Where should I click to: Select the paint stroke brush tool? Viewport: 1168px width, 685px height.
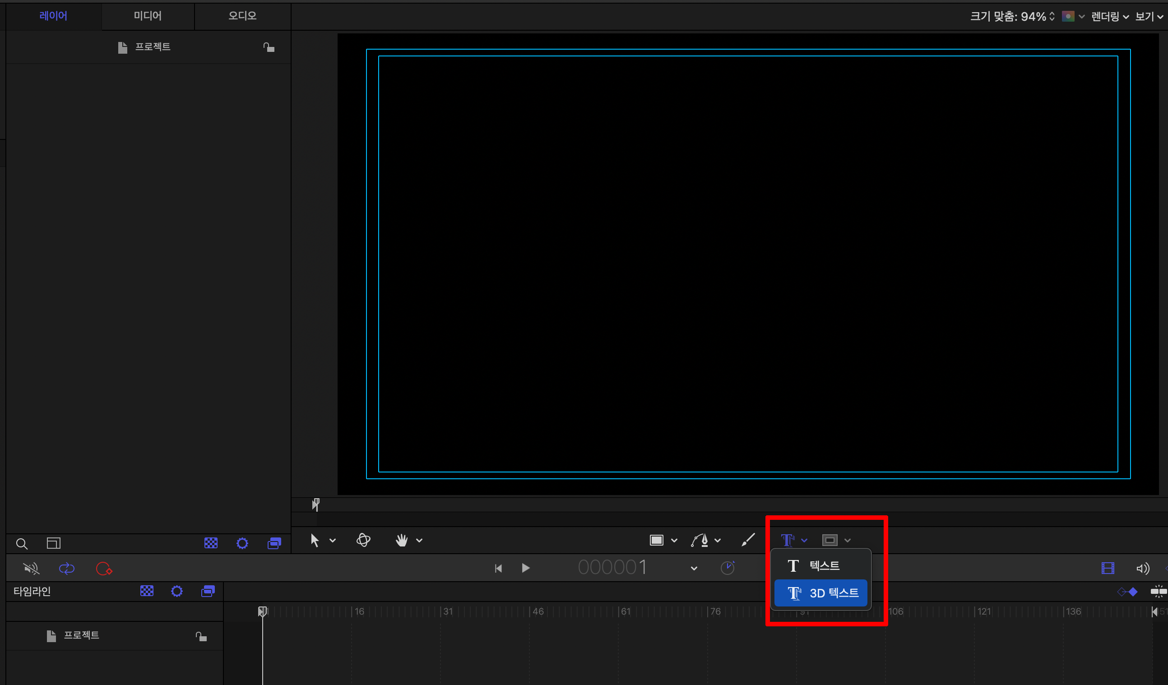pyautogui.click(x=748, y=540)
